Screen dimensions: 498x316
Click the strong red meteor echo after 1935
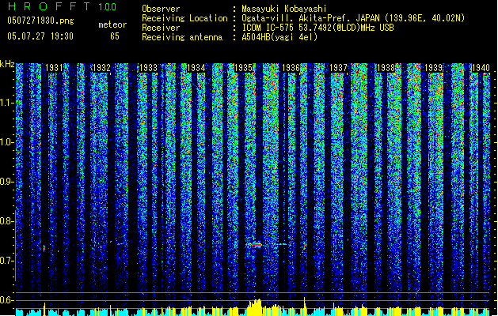tap(255, 245)
